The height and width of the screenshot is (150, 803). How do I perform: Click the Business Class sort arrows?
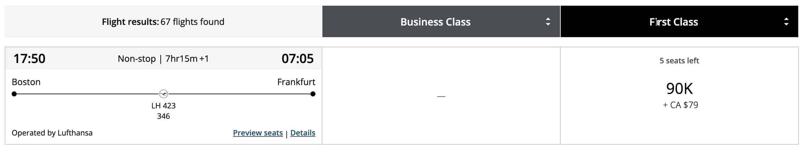click(x=548, y=22)
